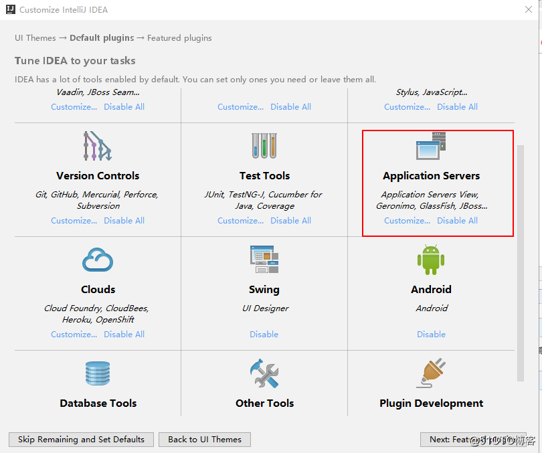Click the 'Tune IDEA to your tasks' title
The width and height of the screenshot is (542, 453).
(75, 61)
